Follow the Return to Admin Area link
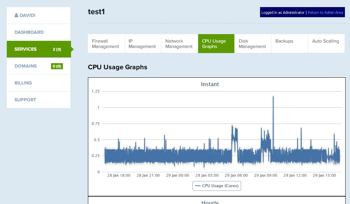350x204 pixels. pos(325,12)
